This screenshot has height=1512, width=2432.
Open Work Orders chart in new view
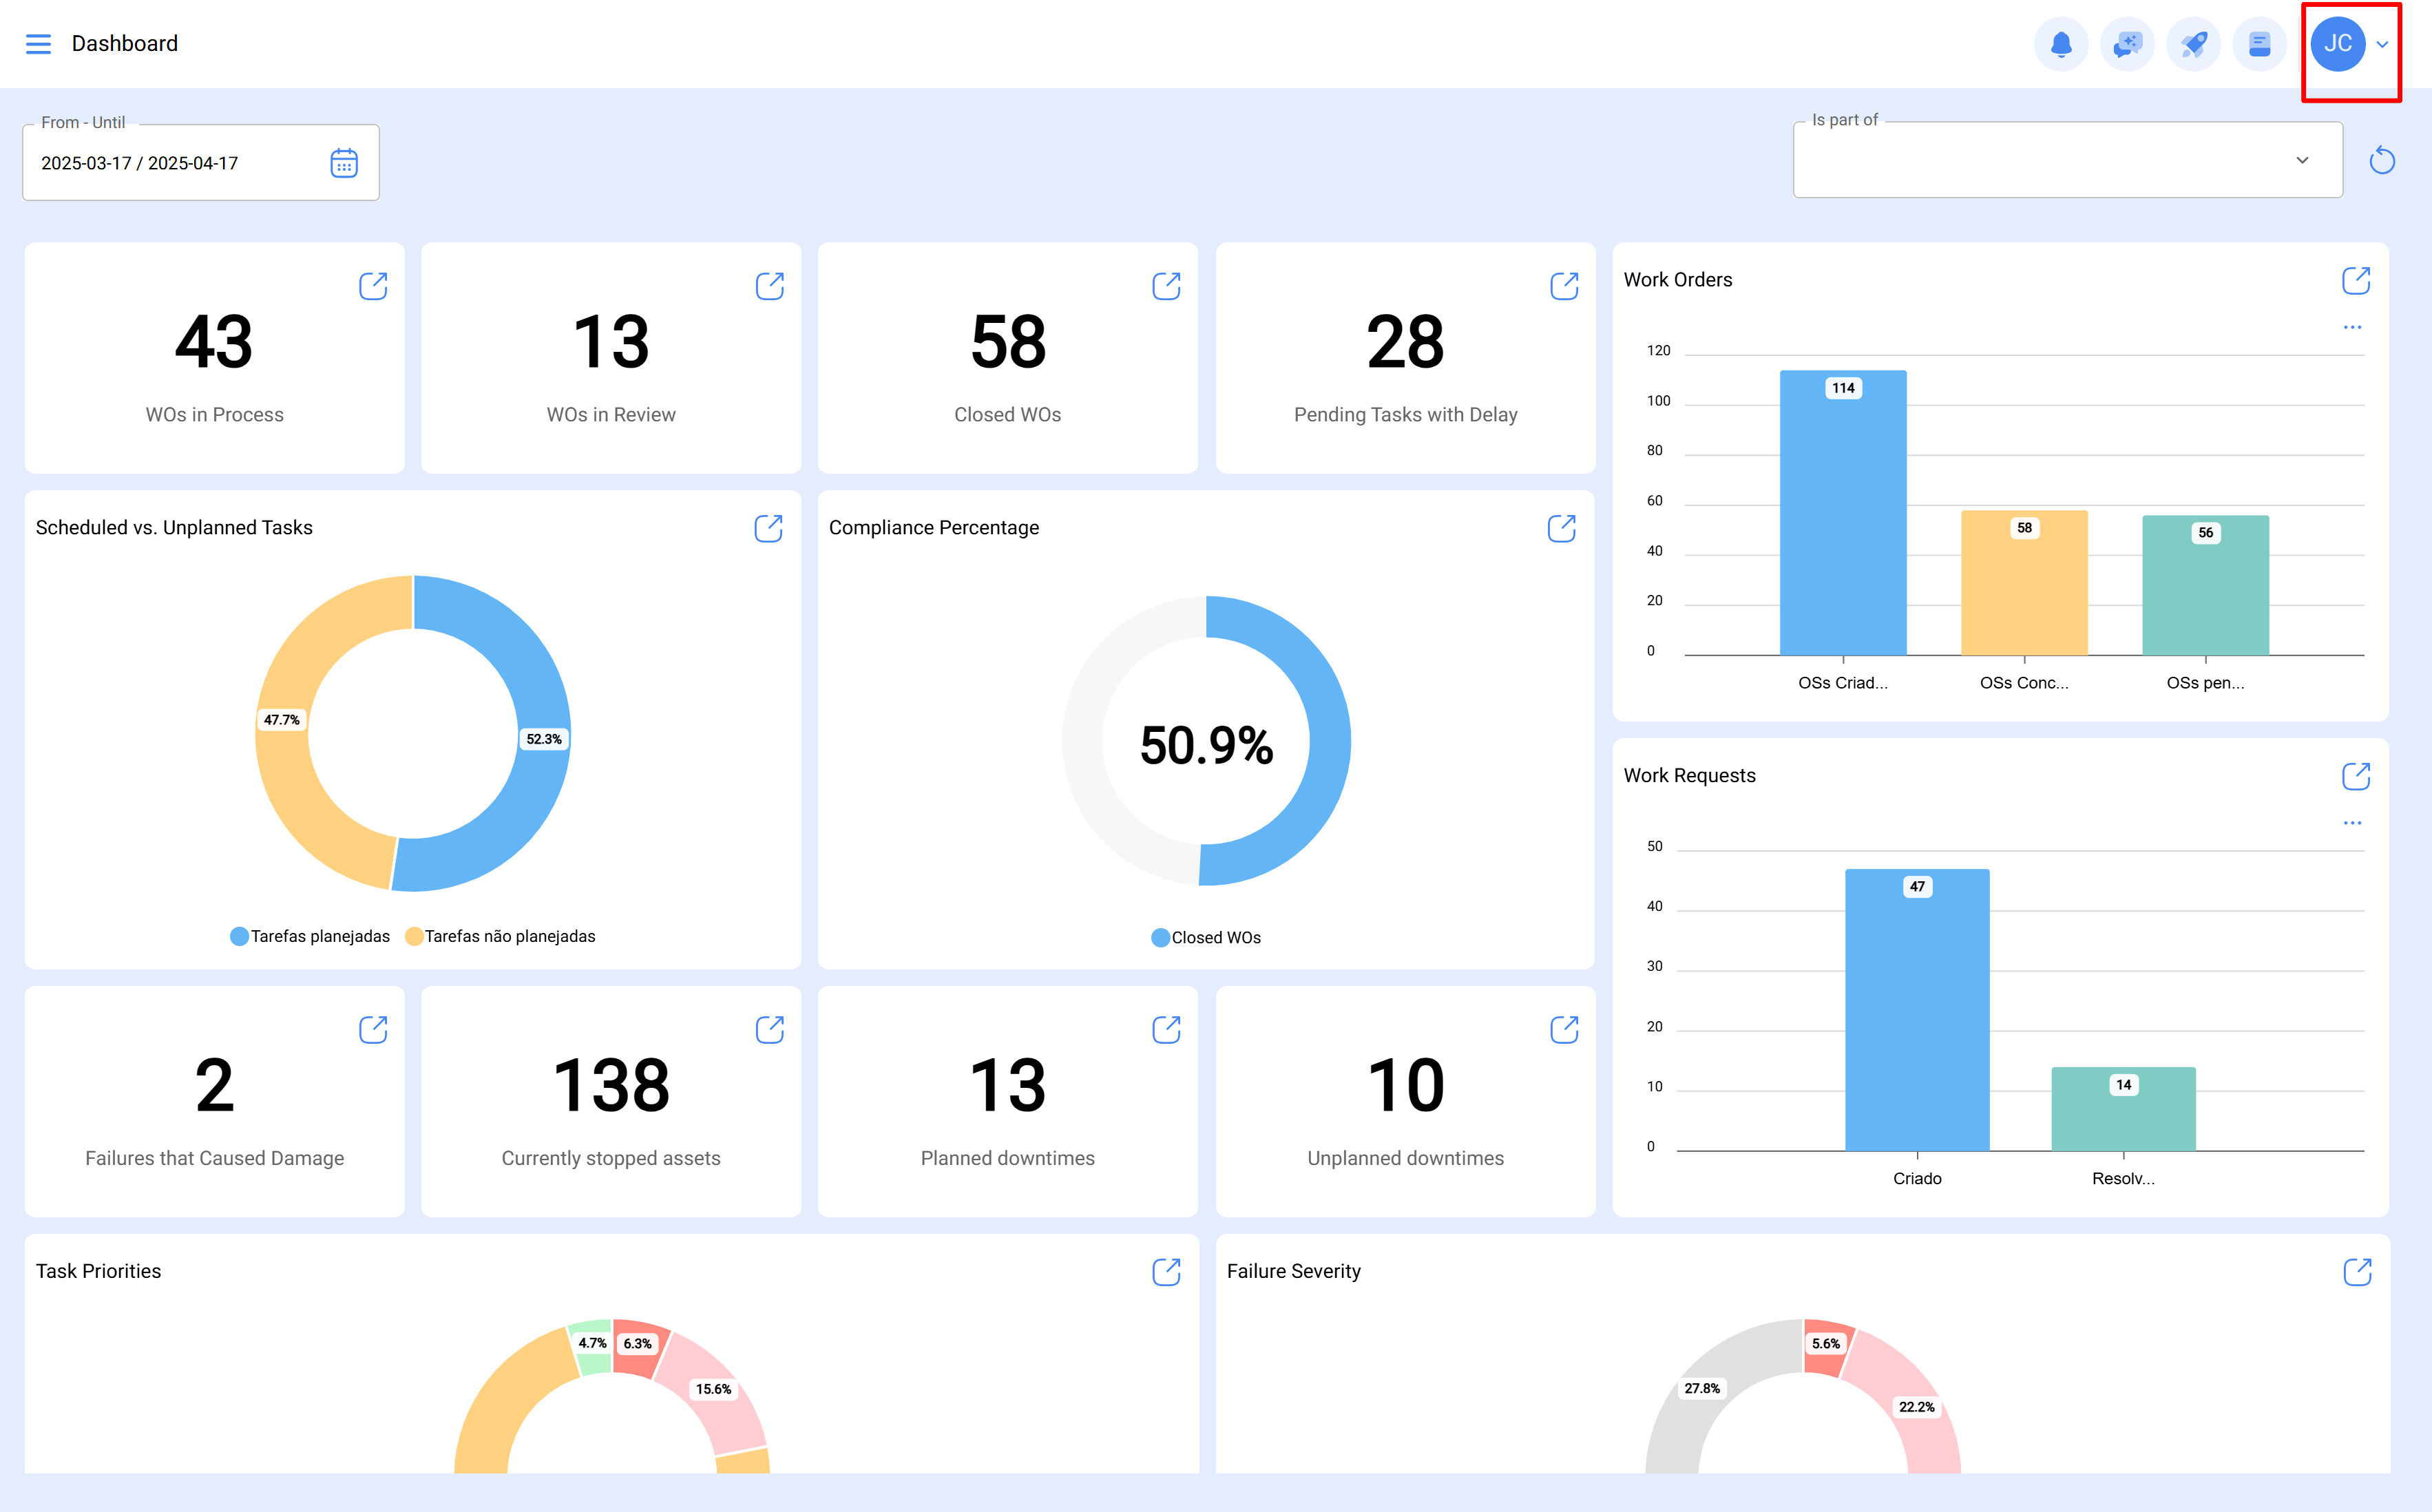pos(2356,281)
